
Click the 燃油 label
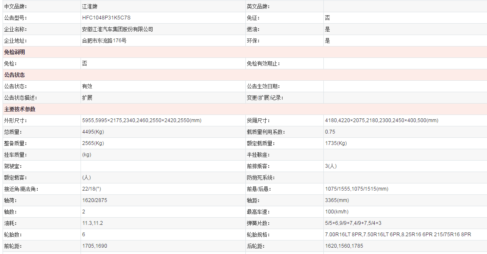click(253, 30)
